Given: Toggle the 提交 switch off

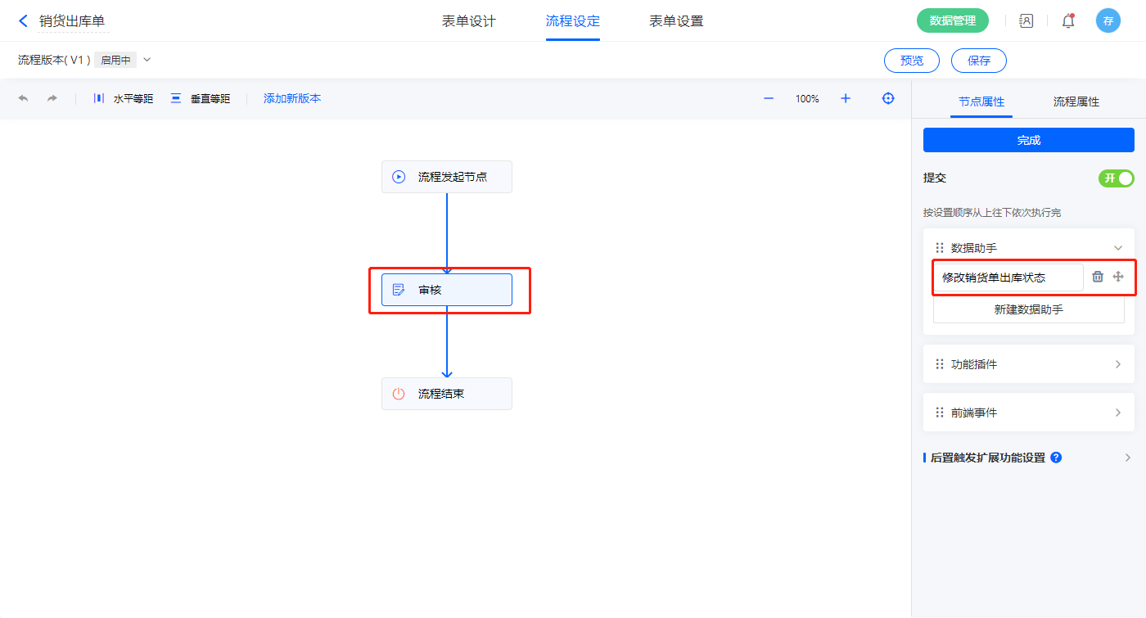Looking at the screenshot, I should [1116, 178].
